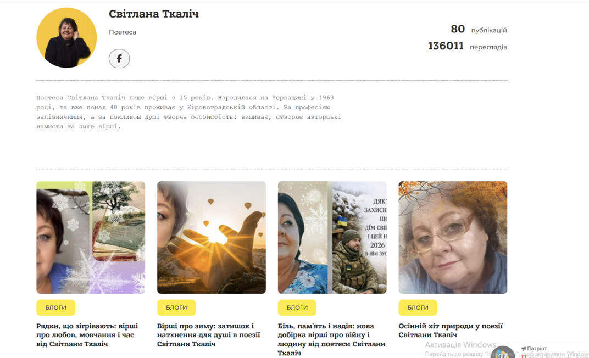
Task: Click the 80 публікацій counter
Action: [479, 29]
